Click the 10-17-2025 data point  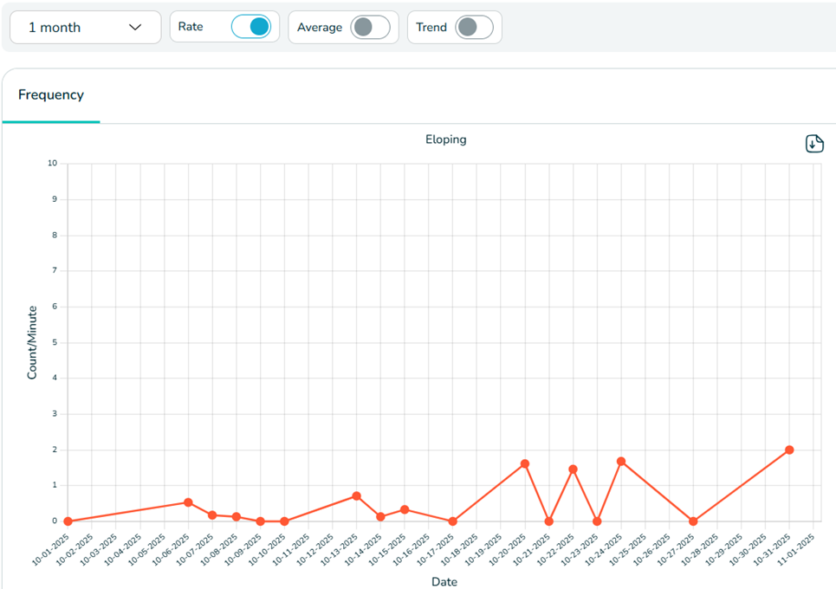(x=452, y=521)
